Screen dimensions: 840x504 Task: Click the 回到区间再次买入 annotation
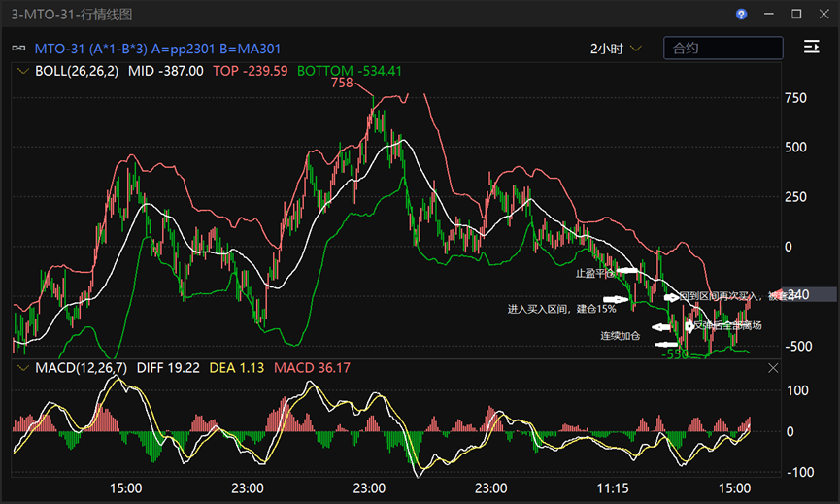point(718,296)
